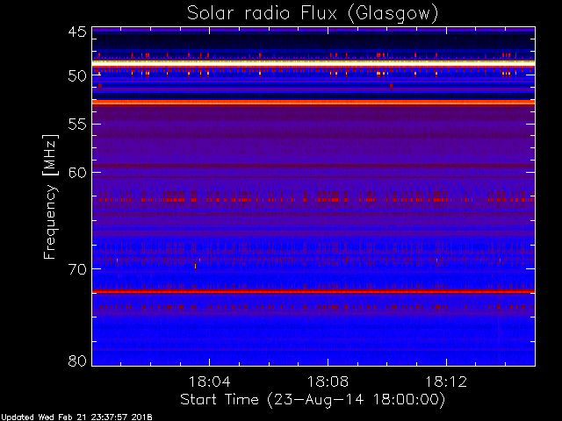Screen dimensions: 562x421
Task: Select the 18:12 time axis label
Action: tap(447, 382)
